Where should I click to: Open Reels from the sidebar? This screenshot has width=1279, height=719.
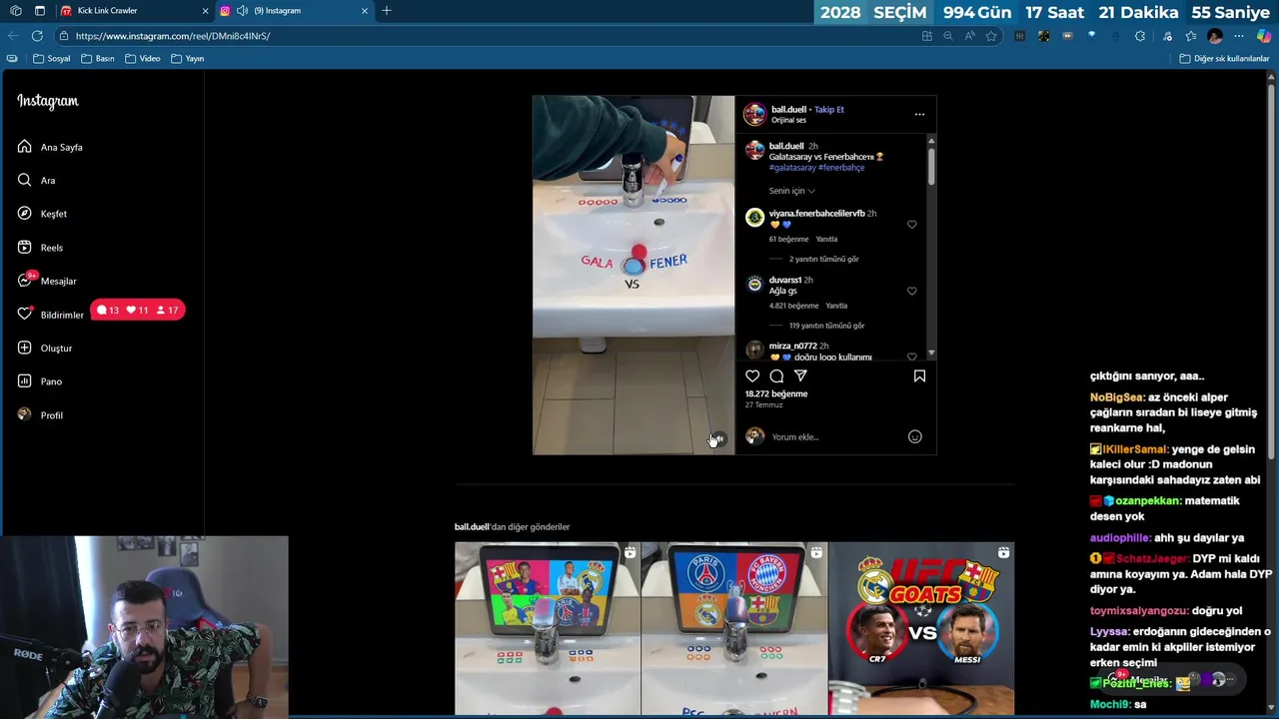pyautogui.click(x=41, y=248)
